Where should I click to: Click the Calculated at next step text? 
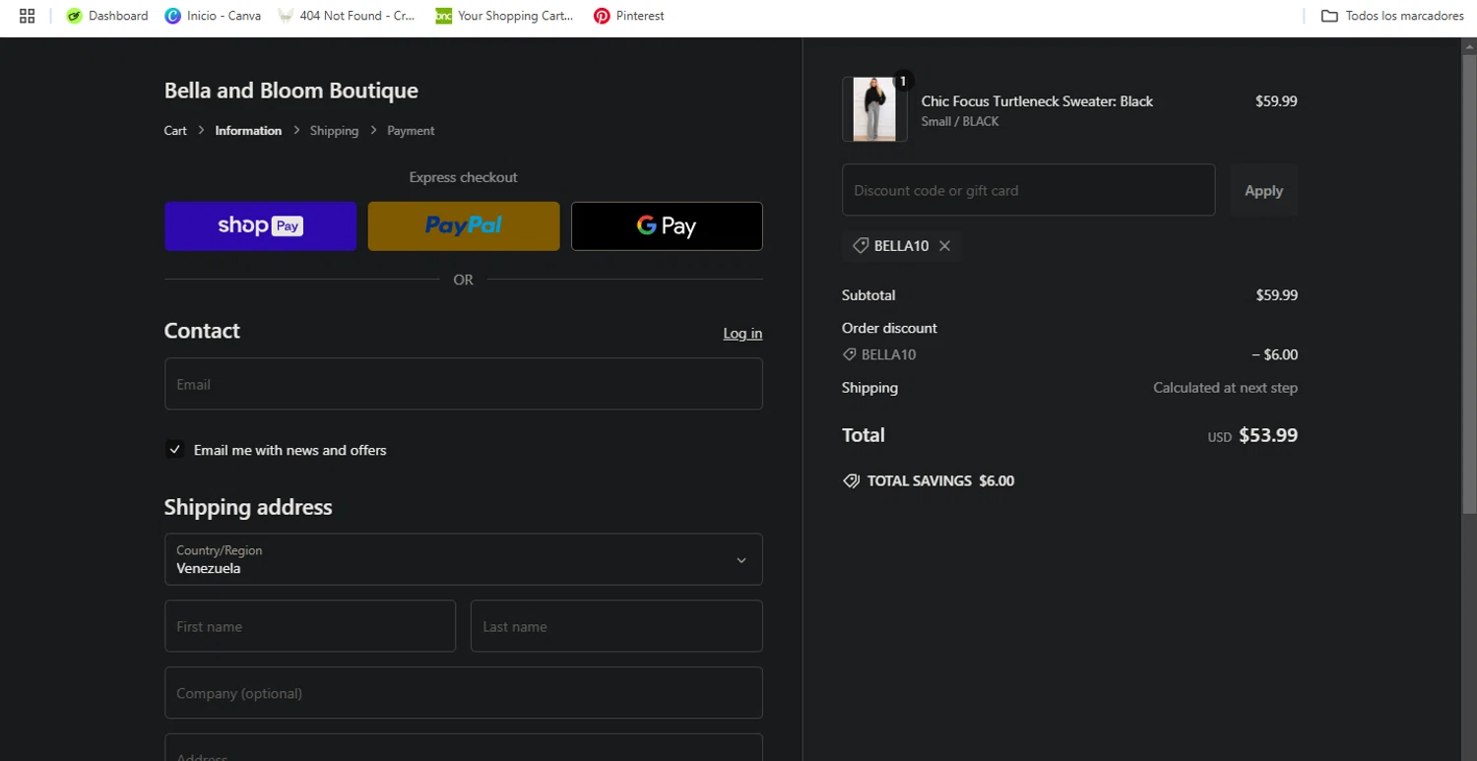coord(1225,388)
